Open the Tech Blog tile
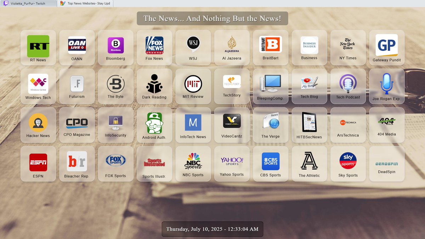The width and height of the screenshot is (425, 239). (310, 86)
